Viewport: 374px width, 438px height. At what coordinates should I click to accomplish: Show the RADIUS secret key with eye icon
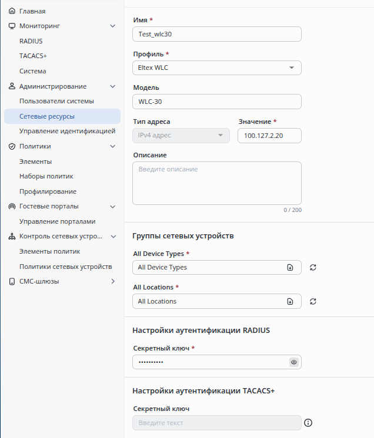(x=293, y=362)
